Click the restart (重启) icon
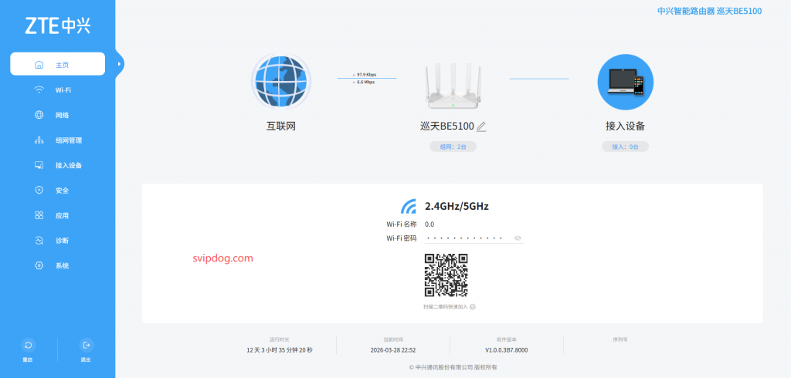Screen dimensions: 791x378 [28, 345]
